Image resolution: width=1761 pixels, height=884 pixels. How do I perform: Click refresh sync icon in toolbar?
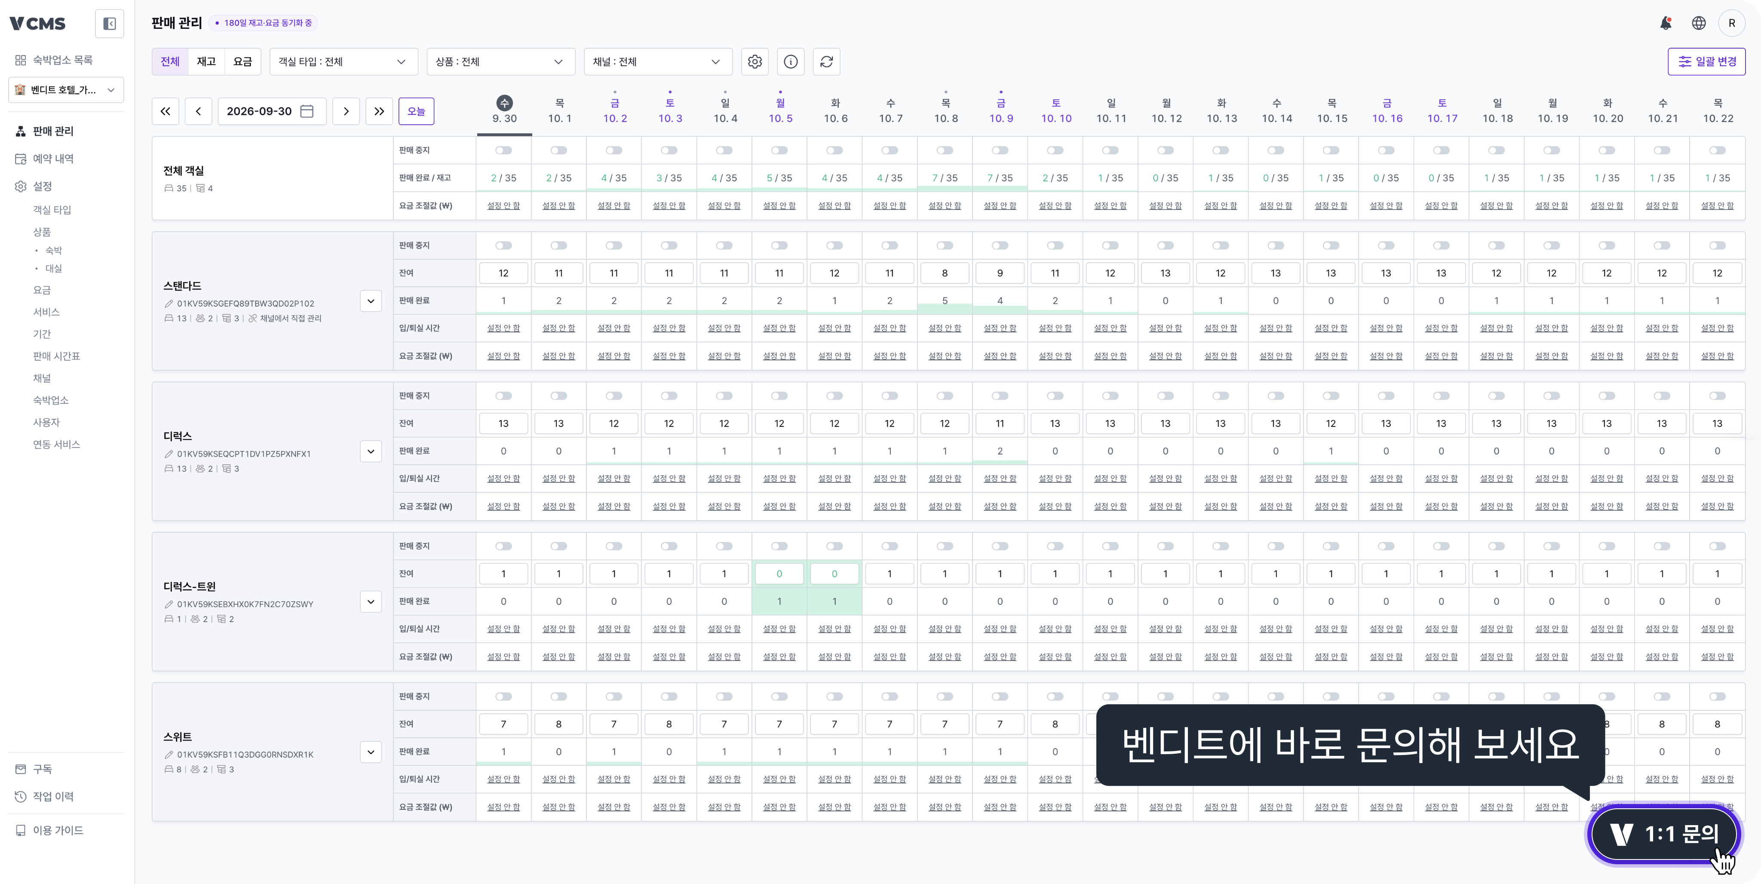click(x=826, y=61)
